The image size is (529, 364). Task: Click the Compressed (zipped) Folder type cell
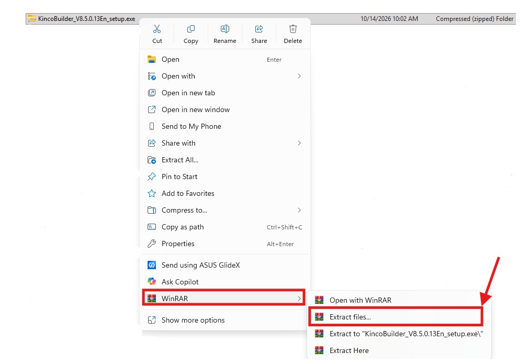(x=475, y=19)
